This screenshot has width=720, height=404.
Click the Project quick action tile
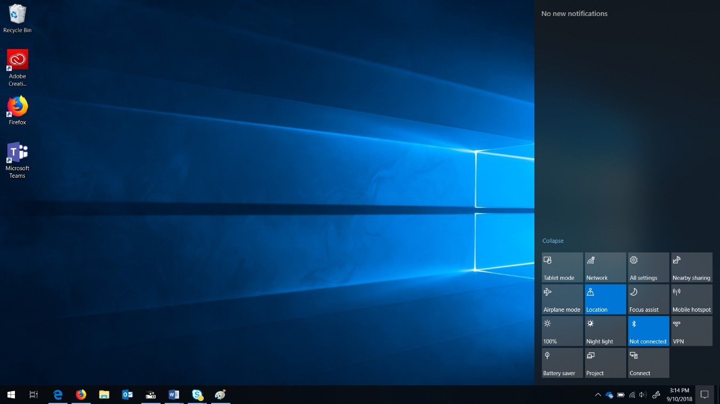pos(605,363)
